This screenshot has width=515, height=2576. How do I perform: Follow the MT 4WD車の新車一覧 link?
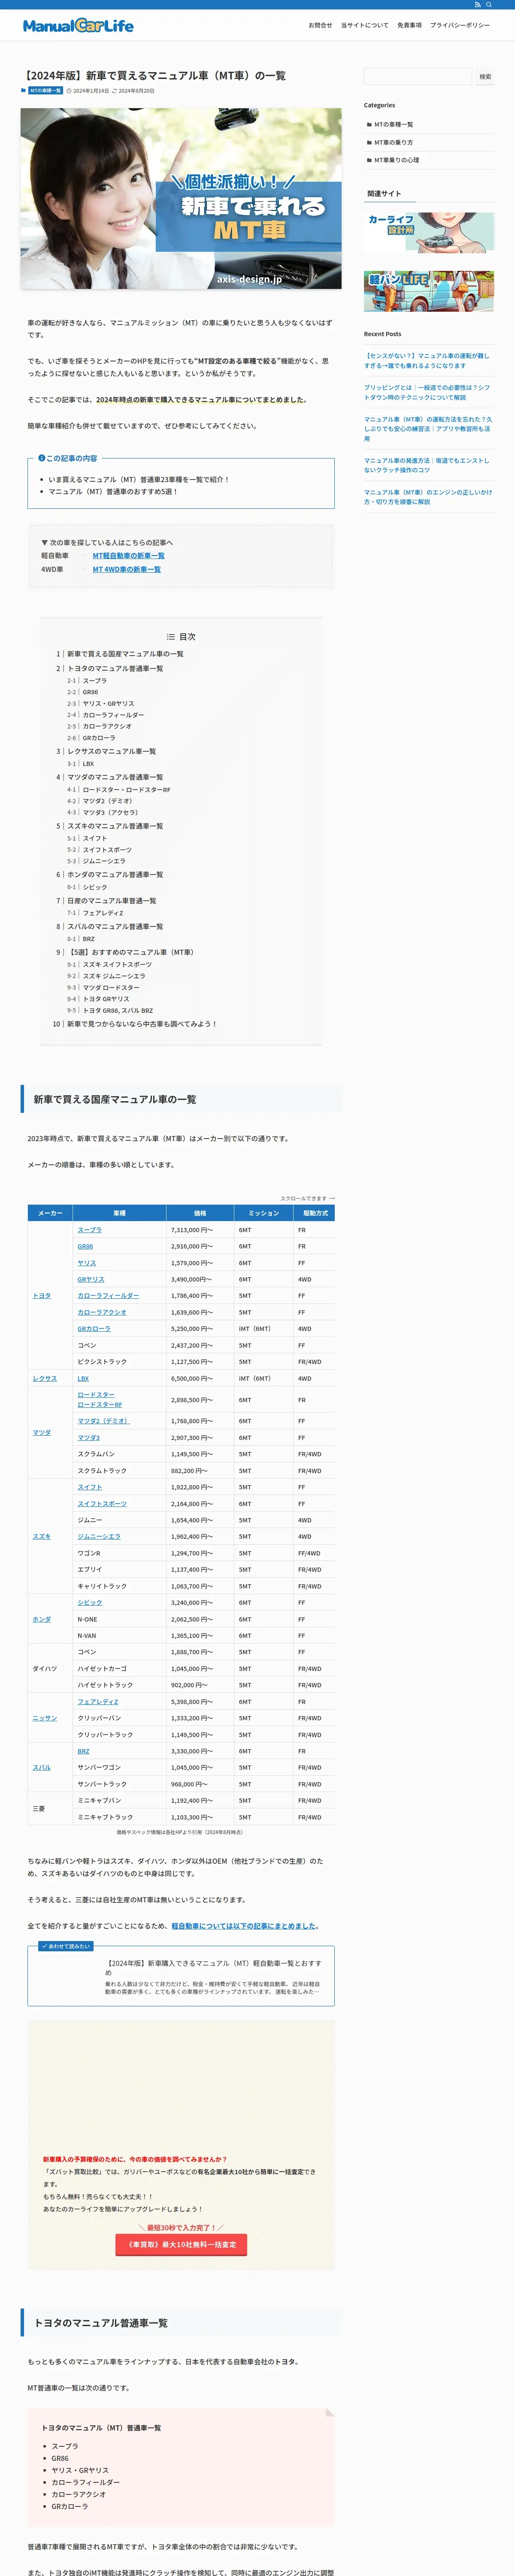pos(127,569)
